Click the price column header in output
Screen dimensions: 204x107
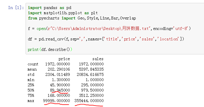click(x=64, y=59)
